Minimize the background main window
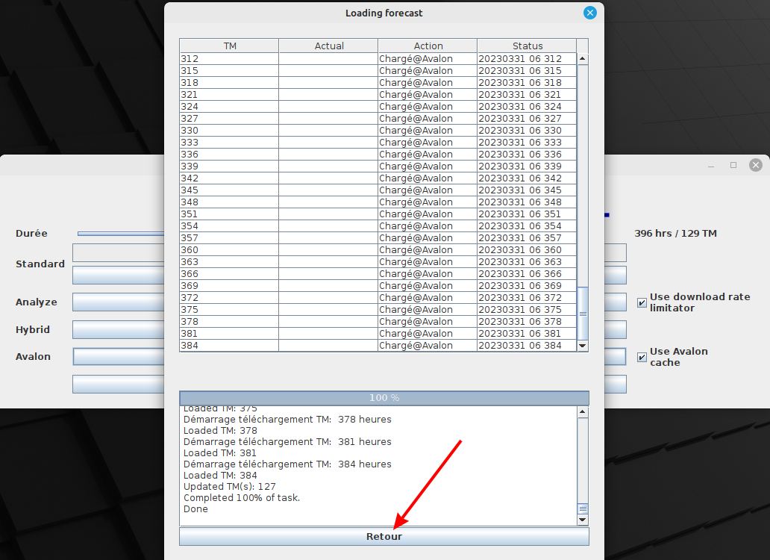The width and height of the screenshot is (770, 560). tap(710, 165)
